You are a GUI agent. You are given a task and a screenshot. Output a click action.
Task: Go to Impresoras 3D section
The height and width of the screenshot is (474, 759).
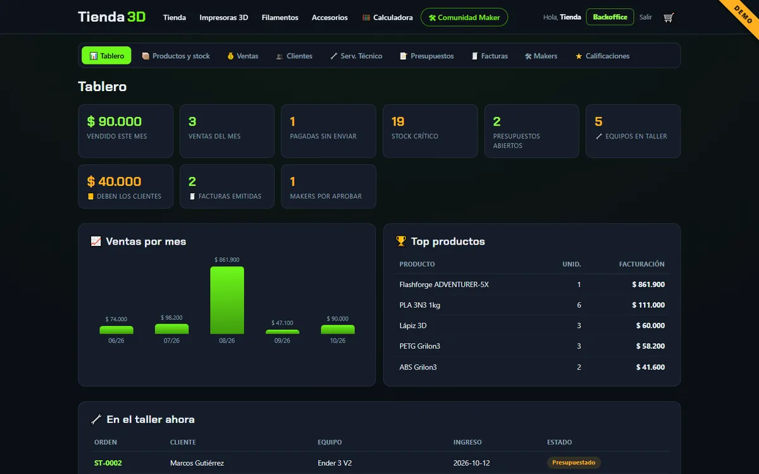(224, 18)
